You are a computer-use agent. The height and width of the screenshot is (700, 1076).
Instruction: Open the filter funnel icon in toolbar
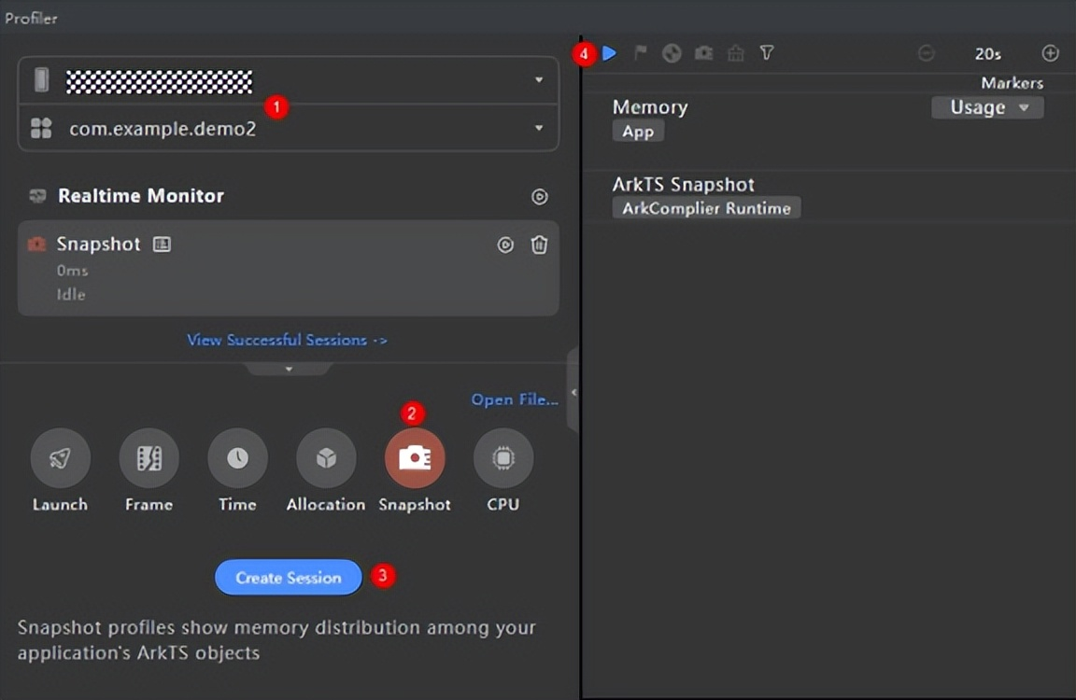tap(766, 53)
